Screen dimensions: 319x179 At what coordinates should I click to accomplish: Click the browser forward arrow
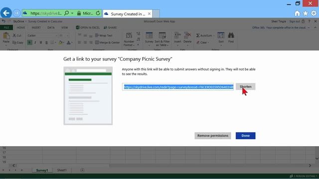pyautogui.click(x=16, y=13)
